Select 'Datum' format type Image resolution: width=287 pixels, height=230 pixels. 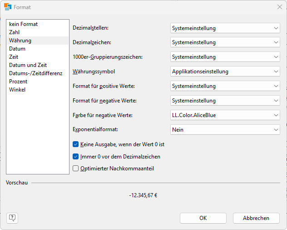point(17,49)
